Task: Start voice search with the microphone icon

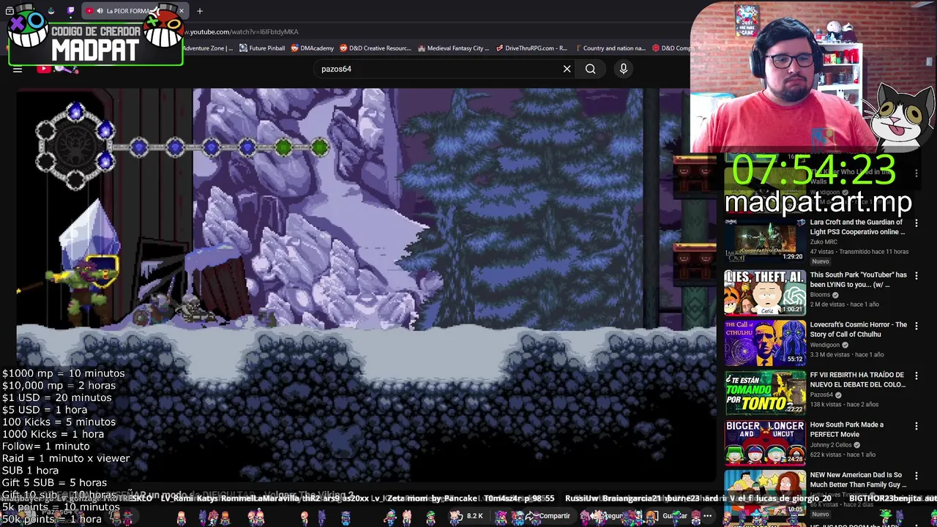Action: [624, 69]
